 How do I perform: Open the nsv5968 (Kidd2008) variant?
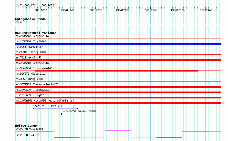point(29,47)
